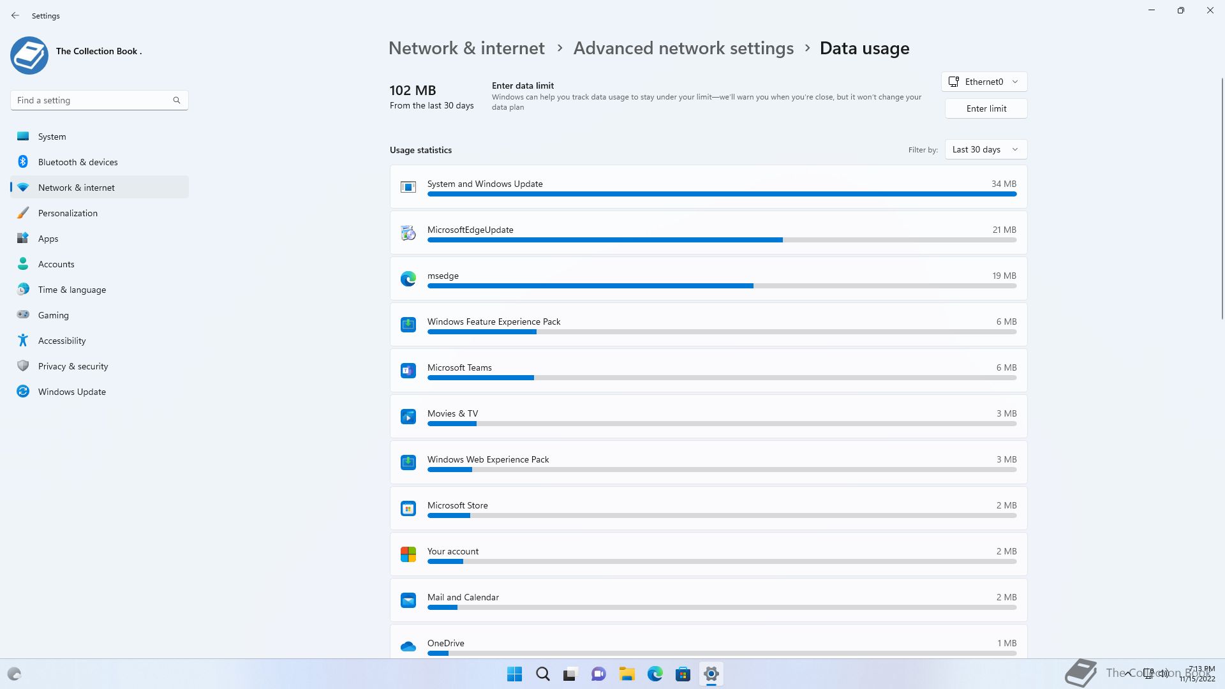This screenshot has height=689, width=1225.
Task: Click the Microsoft Store row label
Action: pyautogui.click(x=457, y=505)
